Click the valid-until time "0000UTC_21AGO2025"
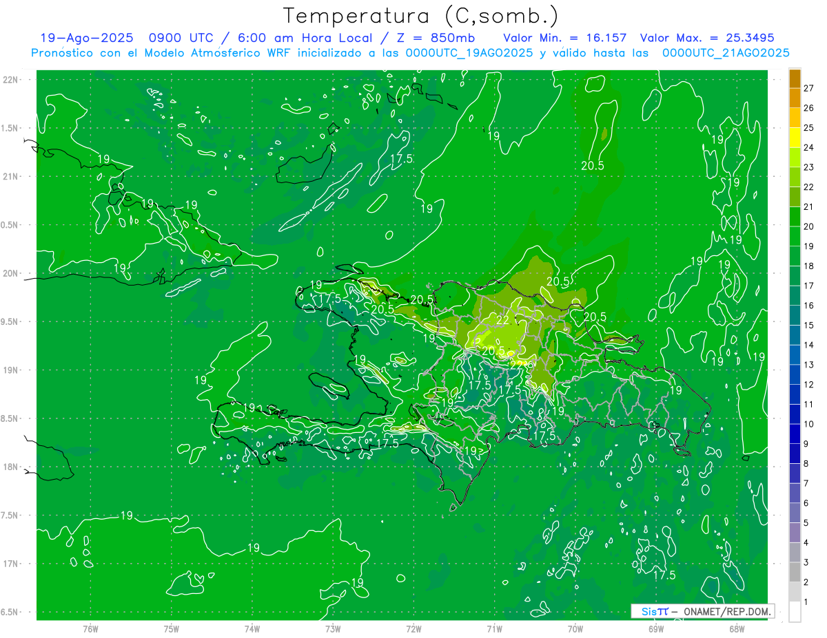This screenshot has height=638, width=827. point(726,53)
